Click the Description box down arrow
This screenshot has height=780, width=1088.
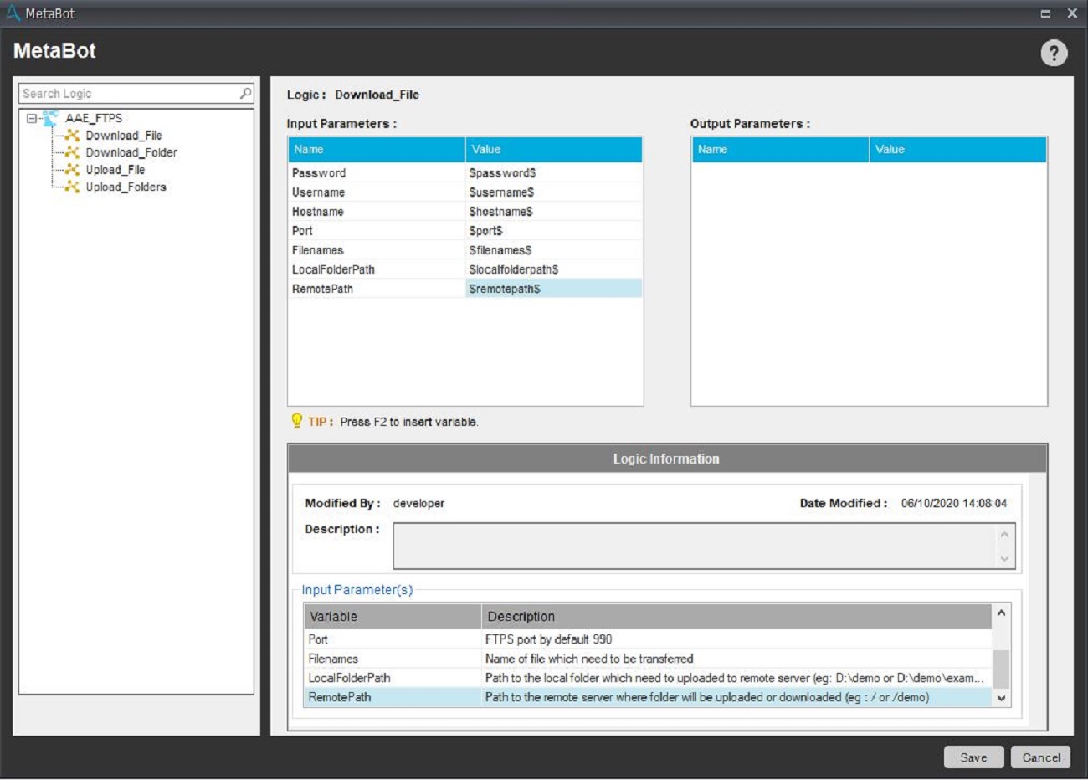[1004, 559]
